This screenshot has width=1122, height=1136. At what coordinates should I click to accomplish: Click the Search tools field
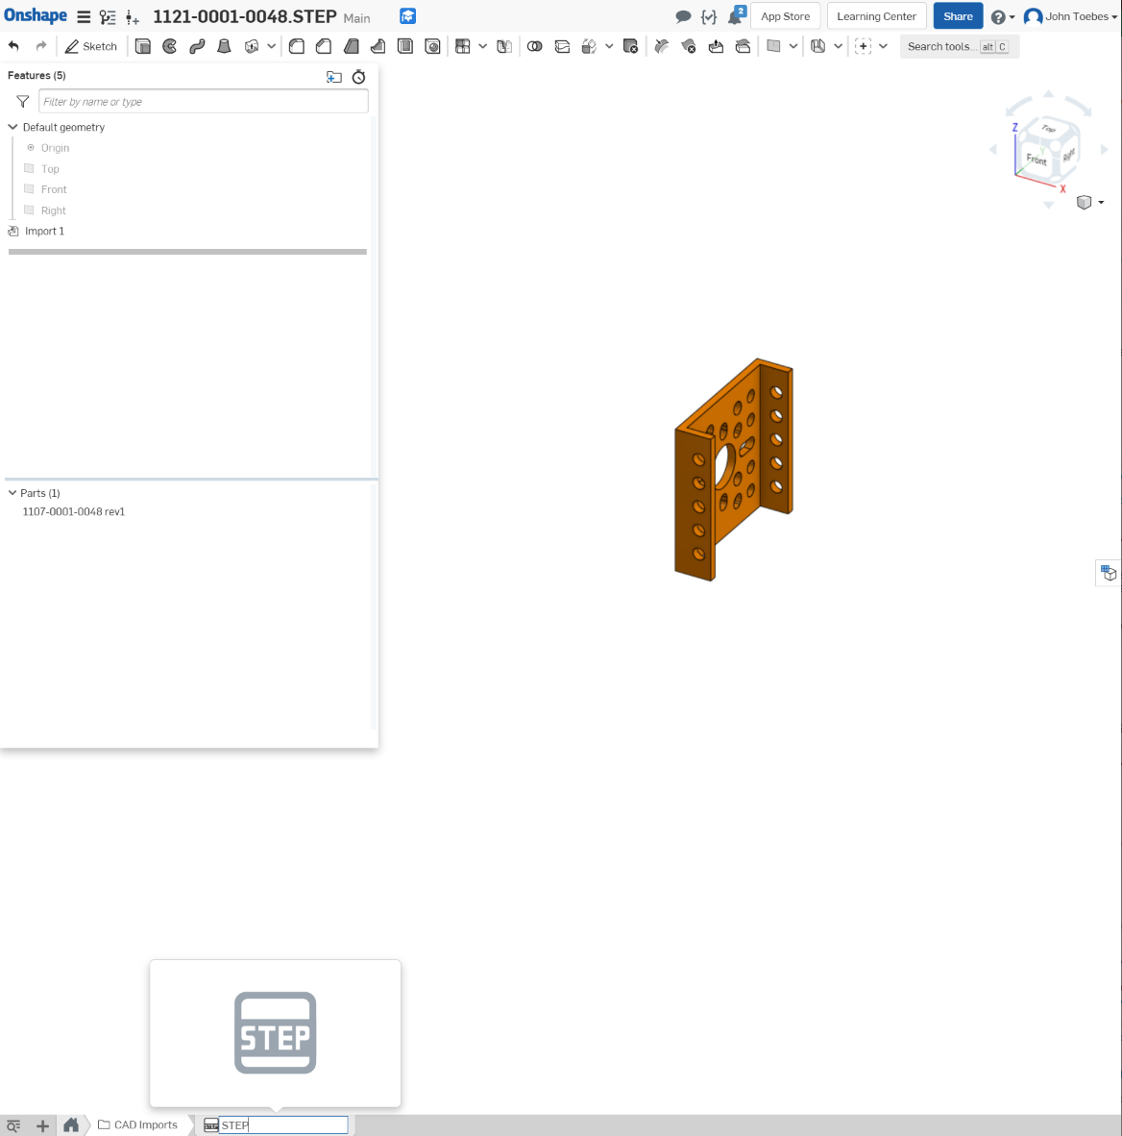pos(959,46)
